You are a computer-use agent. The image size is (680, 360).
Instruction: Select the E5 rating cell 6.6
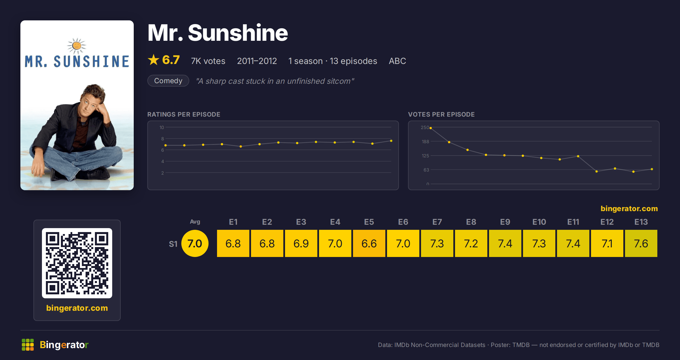369,243
